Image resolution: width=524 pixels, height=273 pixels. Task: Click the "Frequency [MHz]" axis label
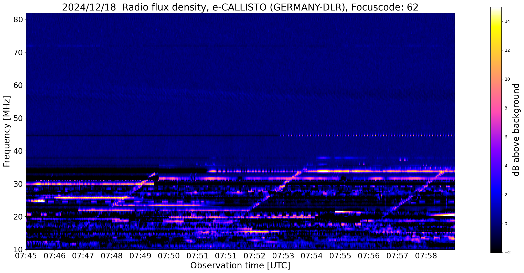pos(7,132)
